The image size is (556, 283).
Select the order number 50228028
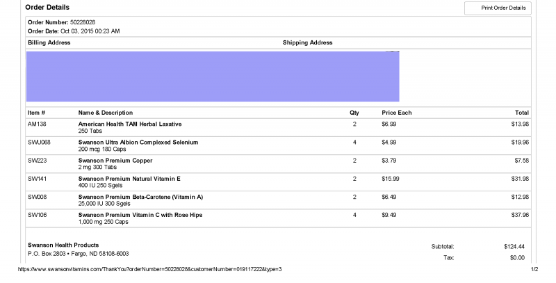[83, 22]
